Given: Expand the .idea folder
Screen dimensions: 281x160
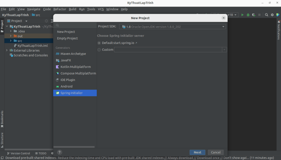Looking at the screenshot, I should (x=11, y=31).
